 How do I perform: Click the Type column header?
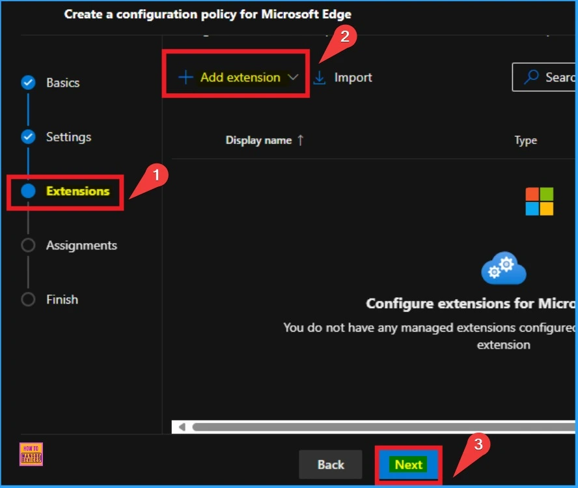[526, 140]
